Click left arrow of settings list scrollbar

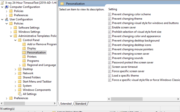[x=109, y=99]
